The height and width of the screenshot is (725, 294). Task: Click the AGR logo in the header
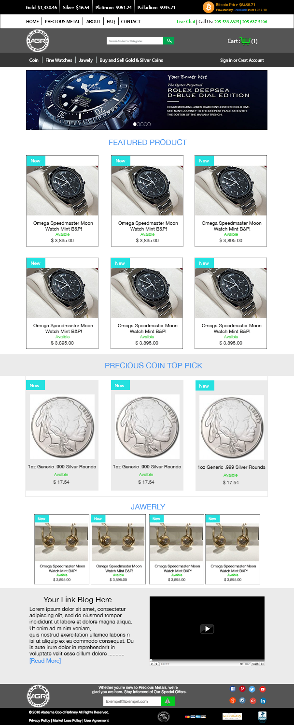pyautogui.click(x=37, y=41)
